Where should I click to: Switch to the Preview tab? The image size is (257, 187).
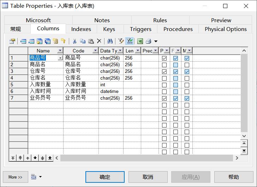[221, 20]
